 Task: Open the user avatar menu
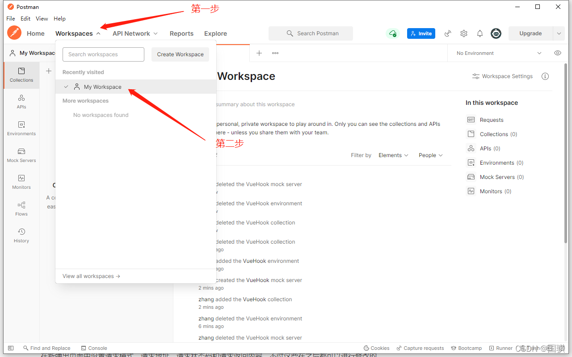tap(496, 33)
